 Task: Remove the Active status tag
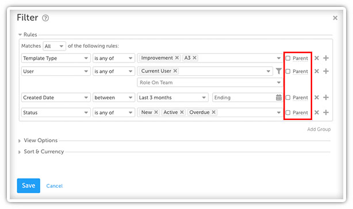pyautogui.click(x=182, y=112)
